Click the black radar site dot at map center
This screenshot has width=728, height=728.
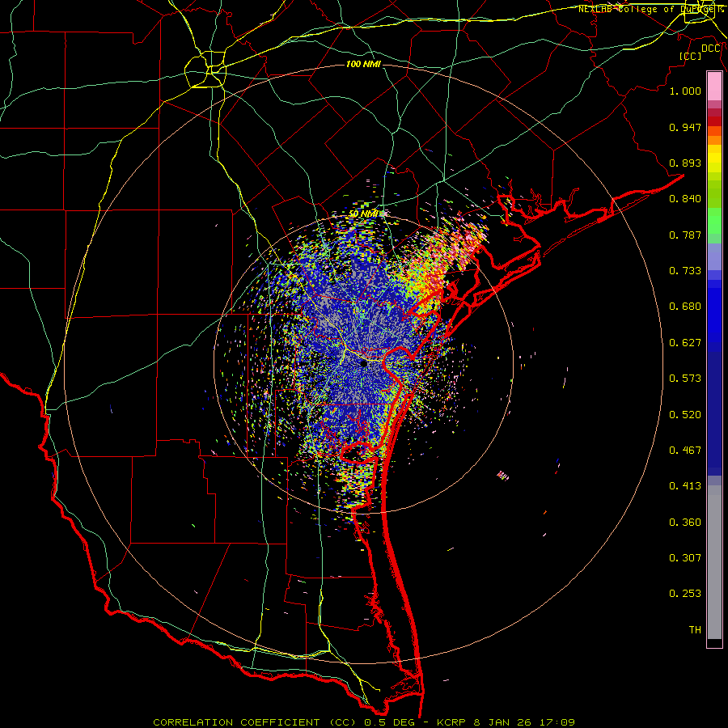(x=364, y=364)
